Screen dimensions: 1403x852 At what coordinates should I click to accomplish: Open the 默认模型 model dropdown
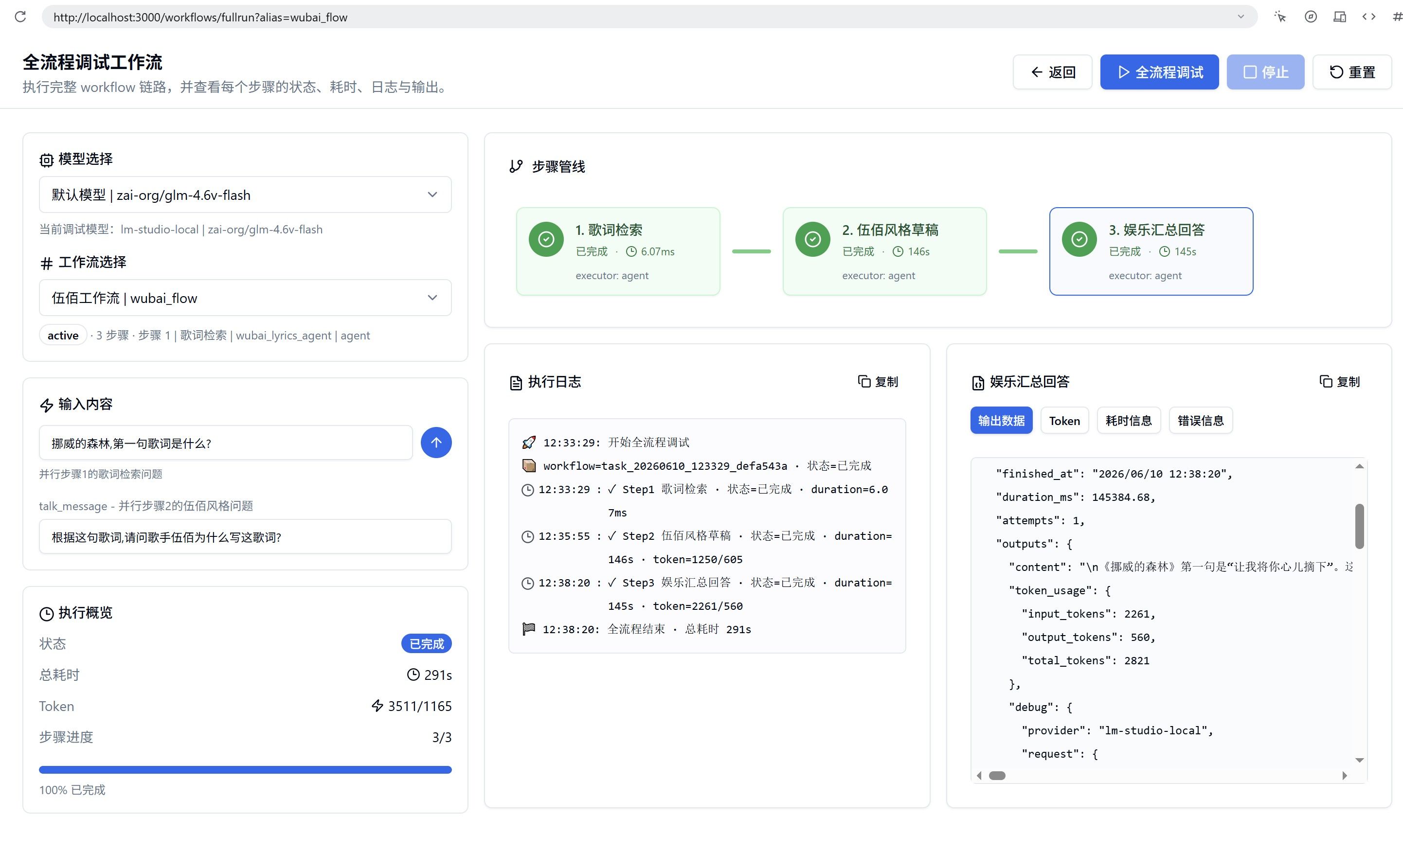tap(245, 195)
